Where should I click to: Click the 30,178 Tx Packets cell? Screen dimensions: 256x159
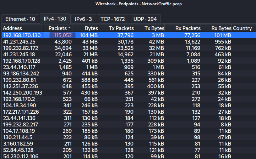tap(126, 42)
